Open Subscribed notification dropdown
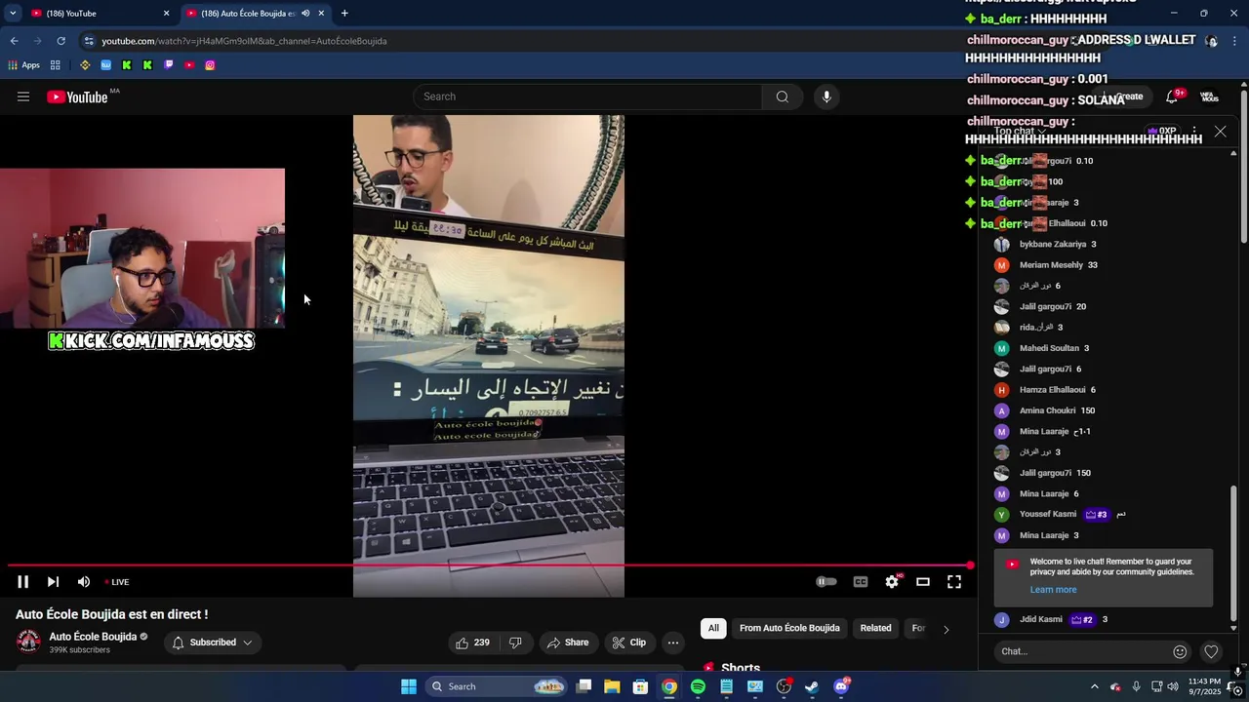The image size is (1249, 702). tap(213, 643)
